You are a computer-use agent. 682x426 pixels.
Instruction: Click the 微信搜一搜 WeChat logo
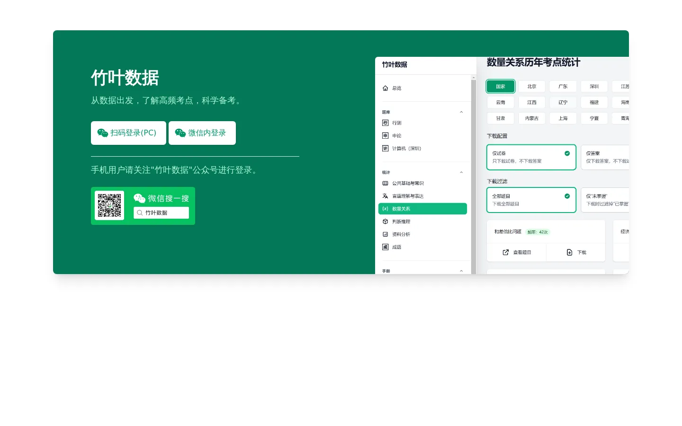[x=139, y=198]
